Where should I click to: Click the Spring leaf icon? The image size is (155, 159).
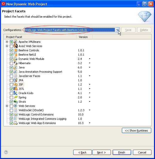coord(15,97)
